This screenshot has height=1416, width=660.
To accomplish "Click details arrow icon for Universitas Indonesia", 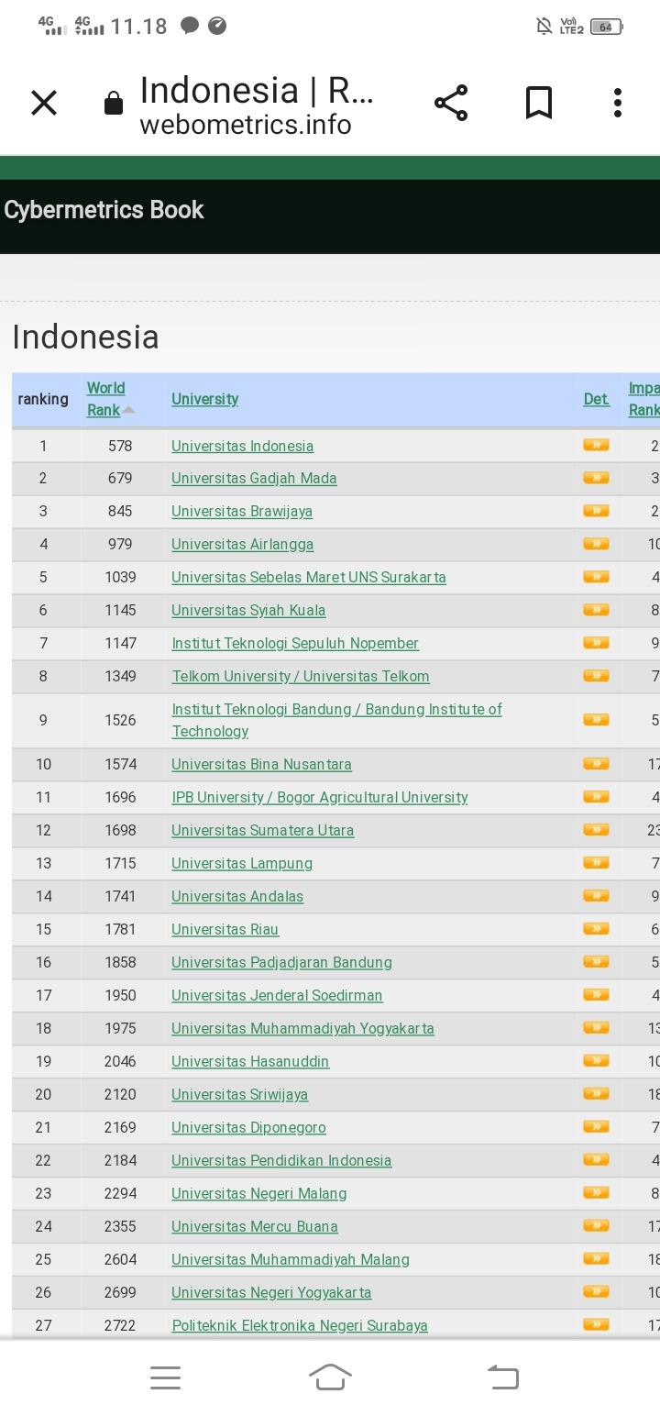I will tap(596, 445).
